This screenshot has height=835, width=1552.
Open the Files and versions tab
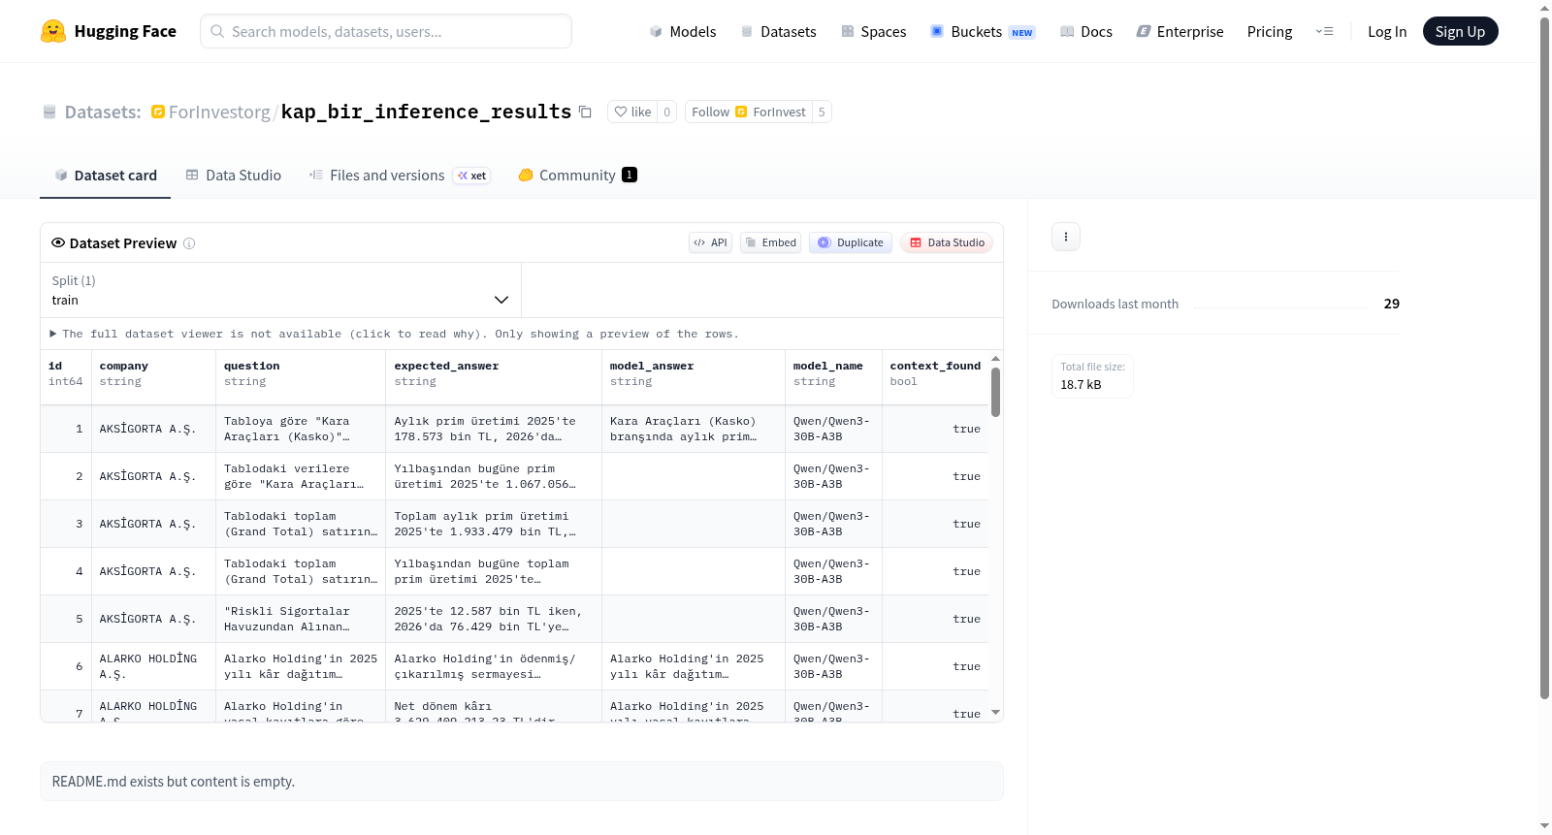pyautogui.click(x=399, y=176)
